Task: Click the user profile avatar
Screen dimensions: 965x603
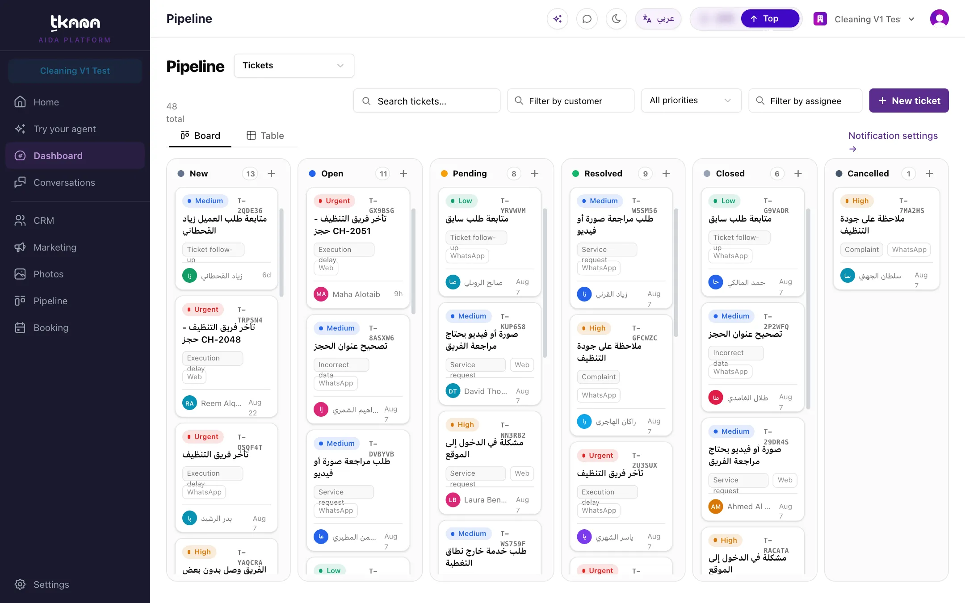Action: 939,19
